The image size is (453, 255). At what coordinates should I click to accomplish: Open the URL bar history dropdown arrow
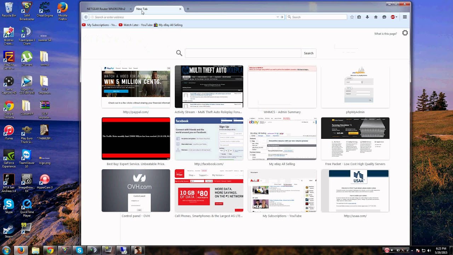(278, 17)
